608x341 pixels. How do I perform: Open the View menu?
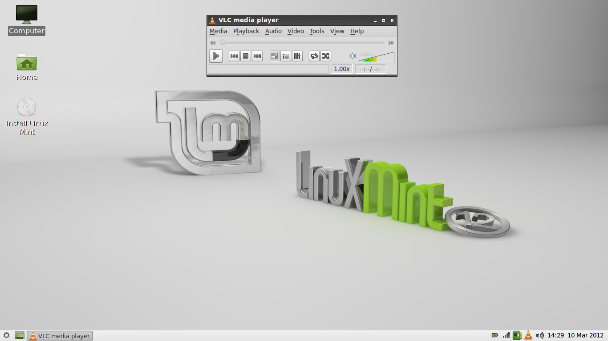337,31
